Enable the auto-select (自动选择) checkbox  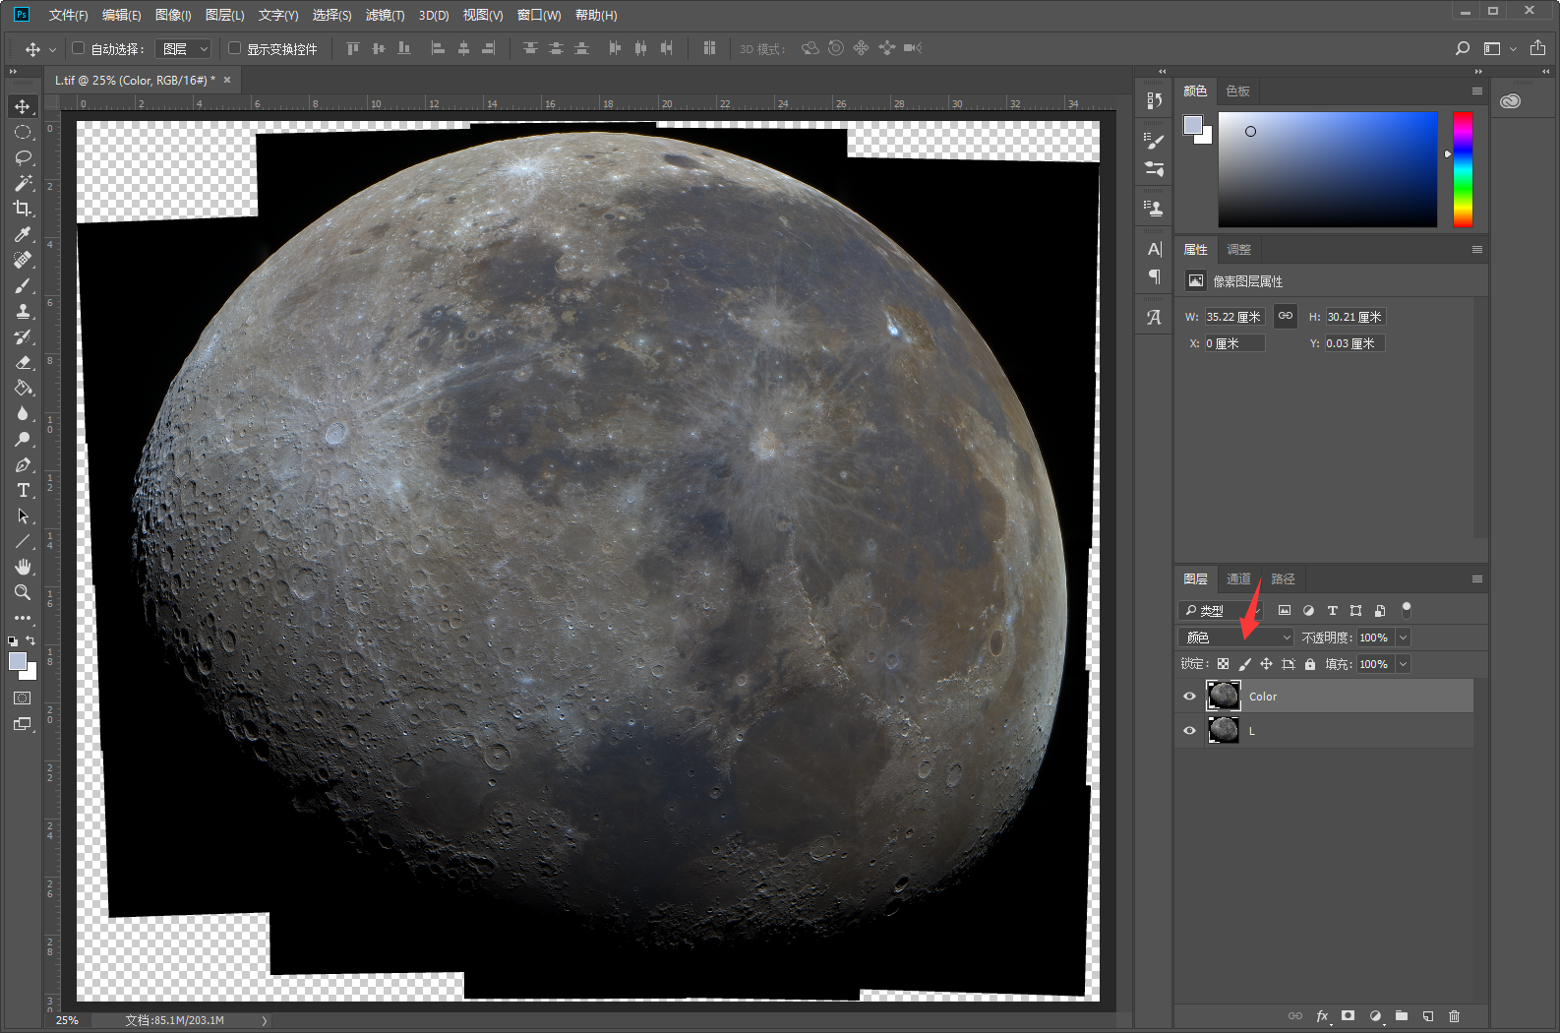click(79, 48)
